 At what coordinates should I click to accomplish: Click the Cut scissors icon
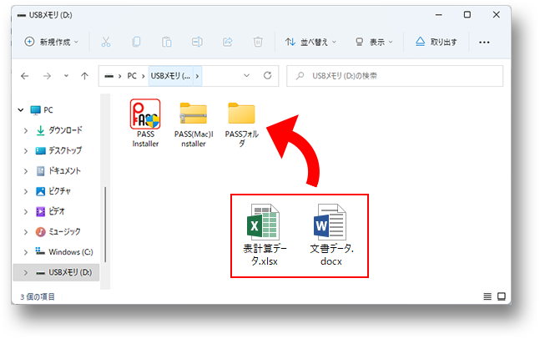106,42
